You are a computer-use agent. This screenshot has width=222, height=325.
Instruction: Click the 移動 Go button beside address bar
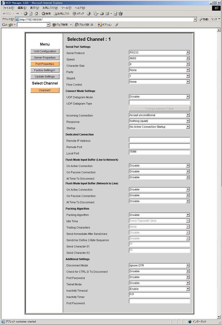[204, 19]
